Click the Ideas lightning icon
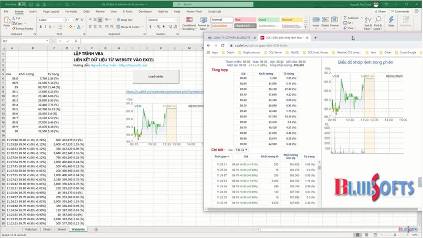 (391, 20)
